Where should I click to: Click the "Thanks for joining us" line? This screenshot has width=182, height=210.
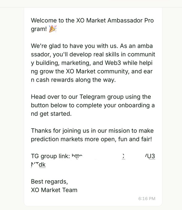click(x=92, y=131)
